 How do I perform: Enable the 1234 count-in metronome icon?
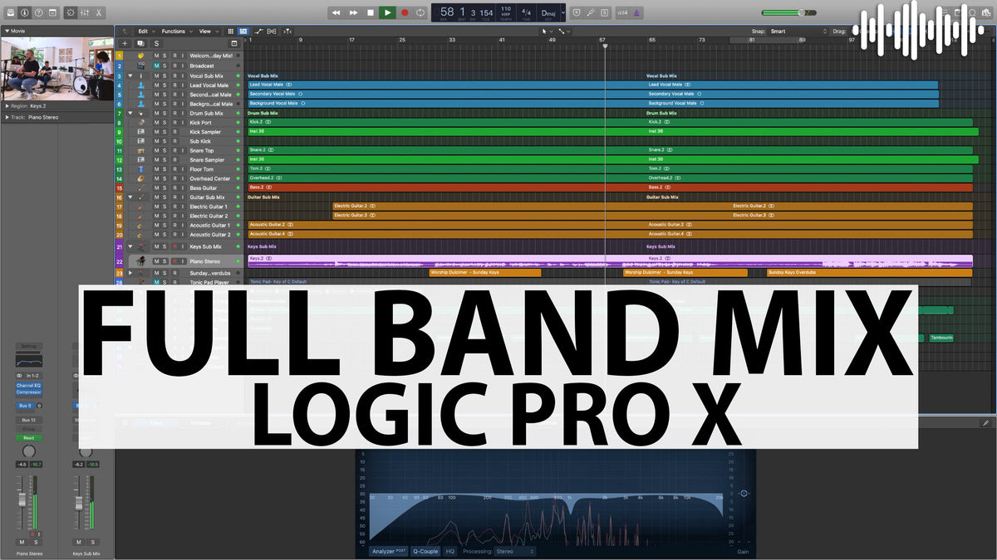(x=622, y=12)
